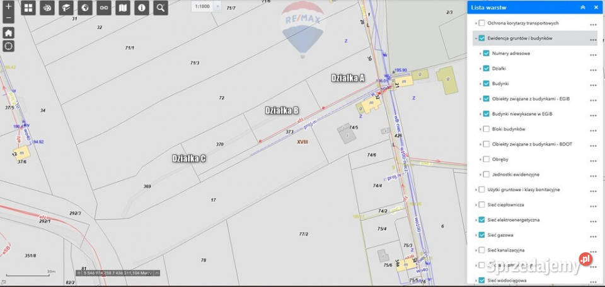Image resolution: width=605 pixels, height=287 pixels.
Task: Expand the Użytki gruntowe i klasy bonitacyjne layer
Action: 475,190
